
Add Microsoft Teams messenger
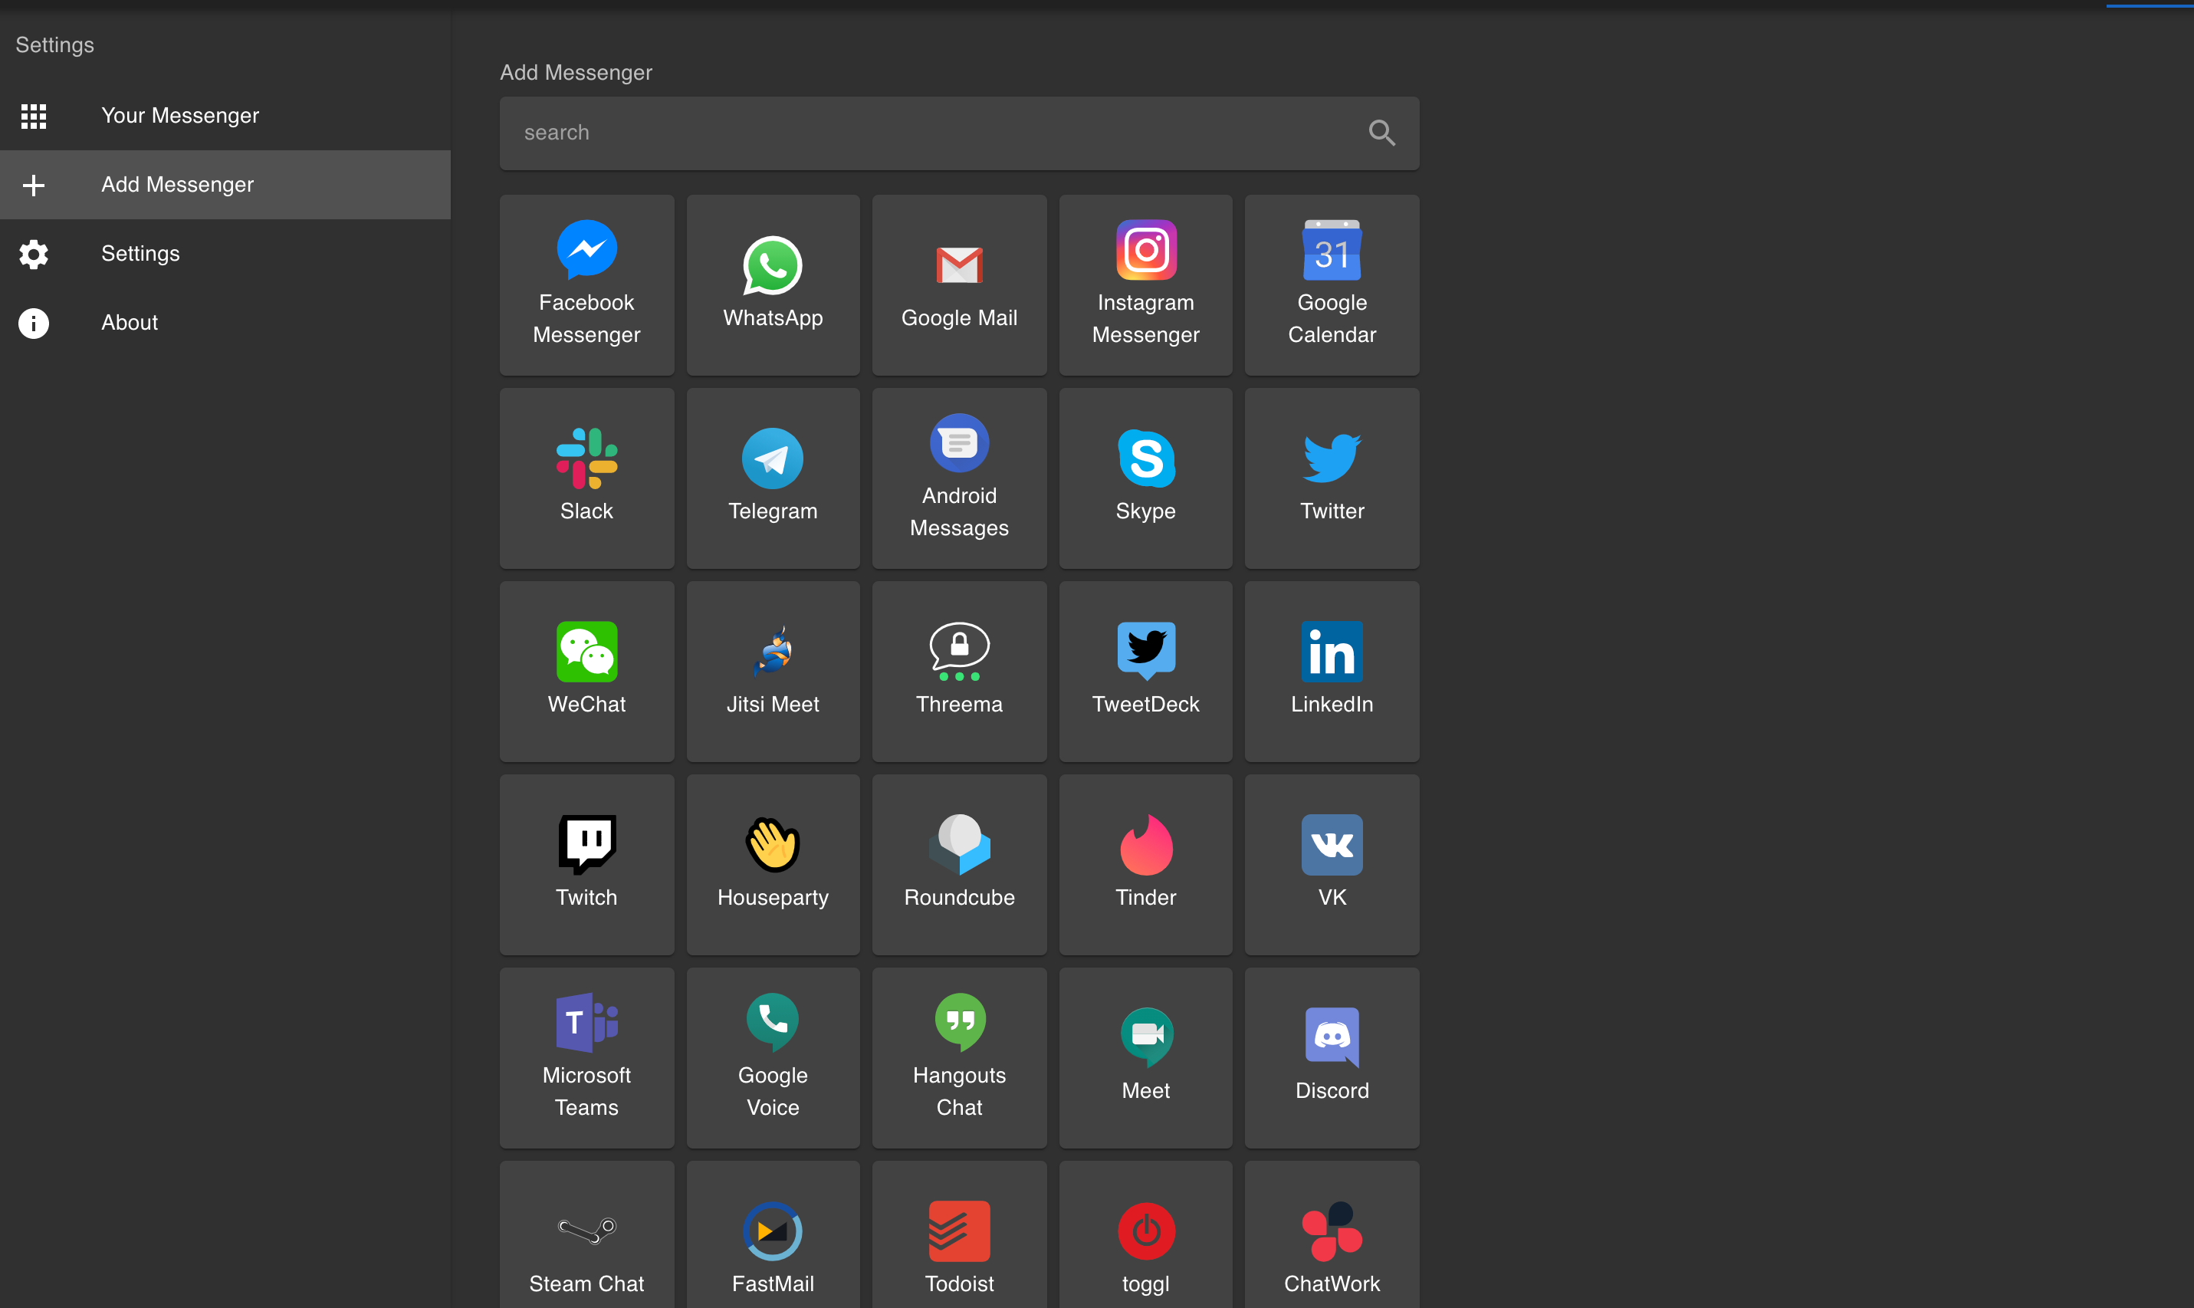pyautogui.click(x=586, y=1058)
